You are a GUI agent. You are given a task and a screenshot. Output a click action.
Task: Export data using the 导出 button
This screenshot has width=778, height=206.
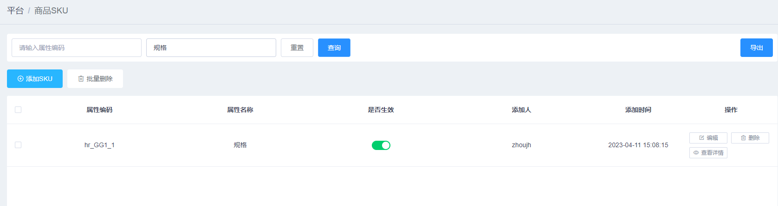[x=756, y=48]
